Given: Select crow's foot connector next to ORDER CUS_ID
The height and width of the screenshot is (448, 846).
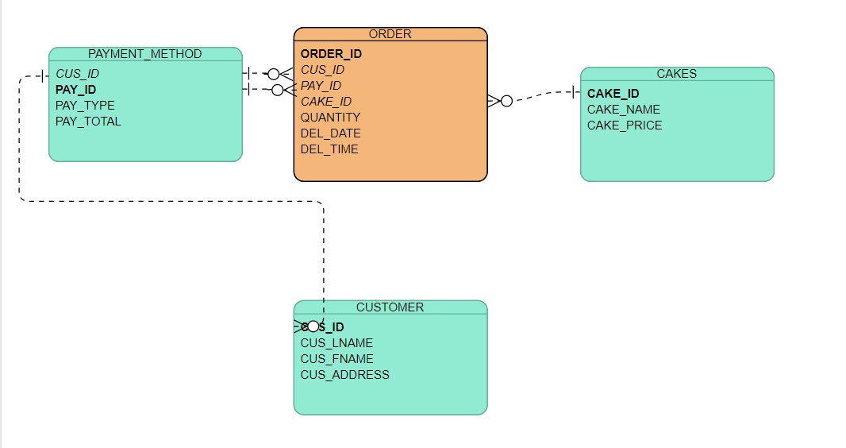Looking at the screenshot, I should pos(281,74).
